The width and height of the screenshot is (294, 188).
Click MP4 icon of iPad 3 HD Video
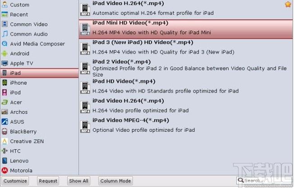[x=85, y=49]
